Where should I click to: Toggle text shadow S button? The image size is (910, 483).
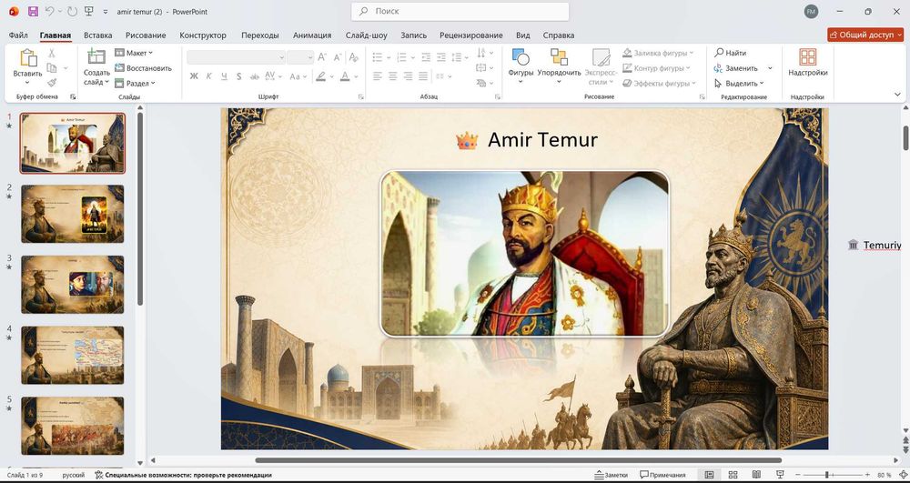pyautogui.click(x=238, y=76)
